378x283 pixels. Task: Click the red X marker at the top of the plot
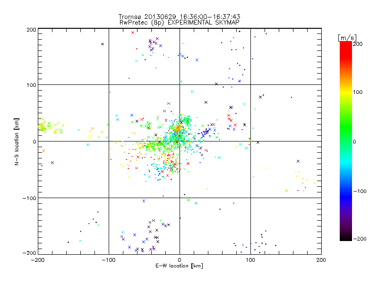[x=133, y=33]
